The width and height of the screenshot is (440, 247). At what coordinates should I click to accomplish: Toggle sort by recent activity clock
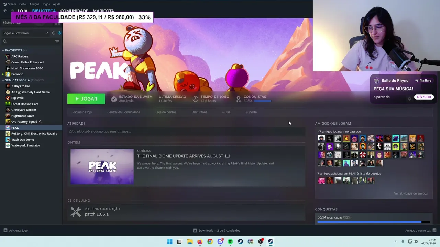tap(54, 33)
